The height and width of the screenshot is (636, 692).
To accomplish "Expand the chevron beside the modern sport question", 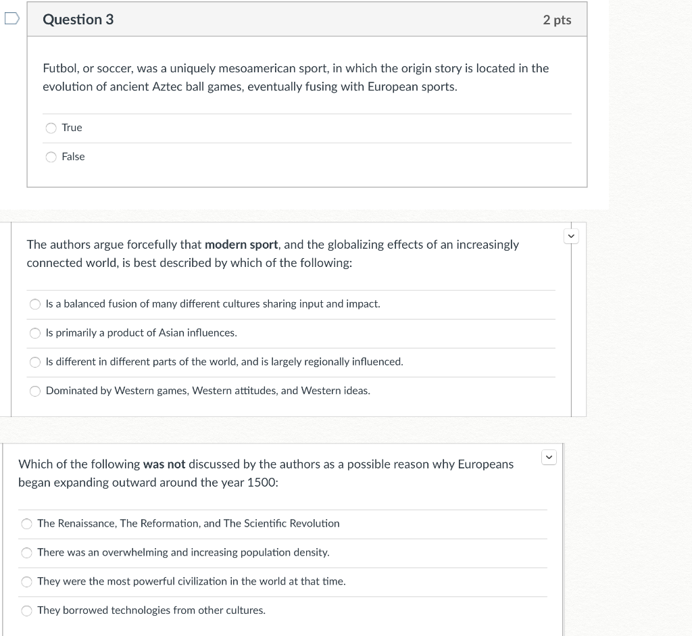I will point(571,237).
